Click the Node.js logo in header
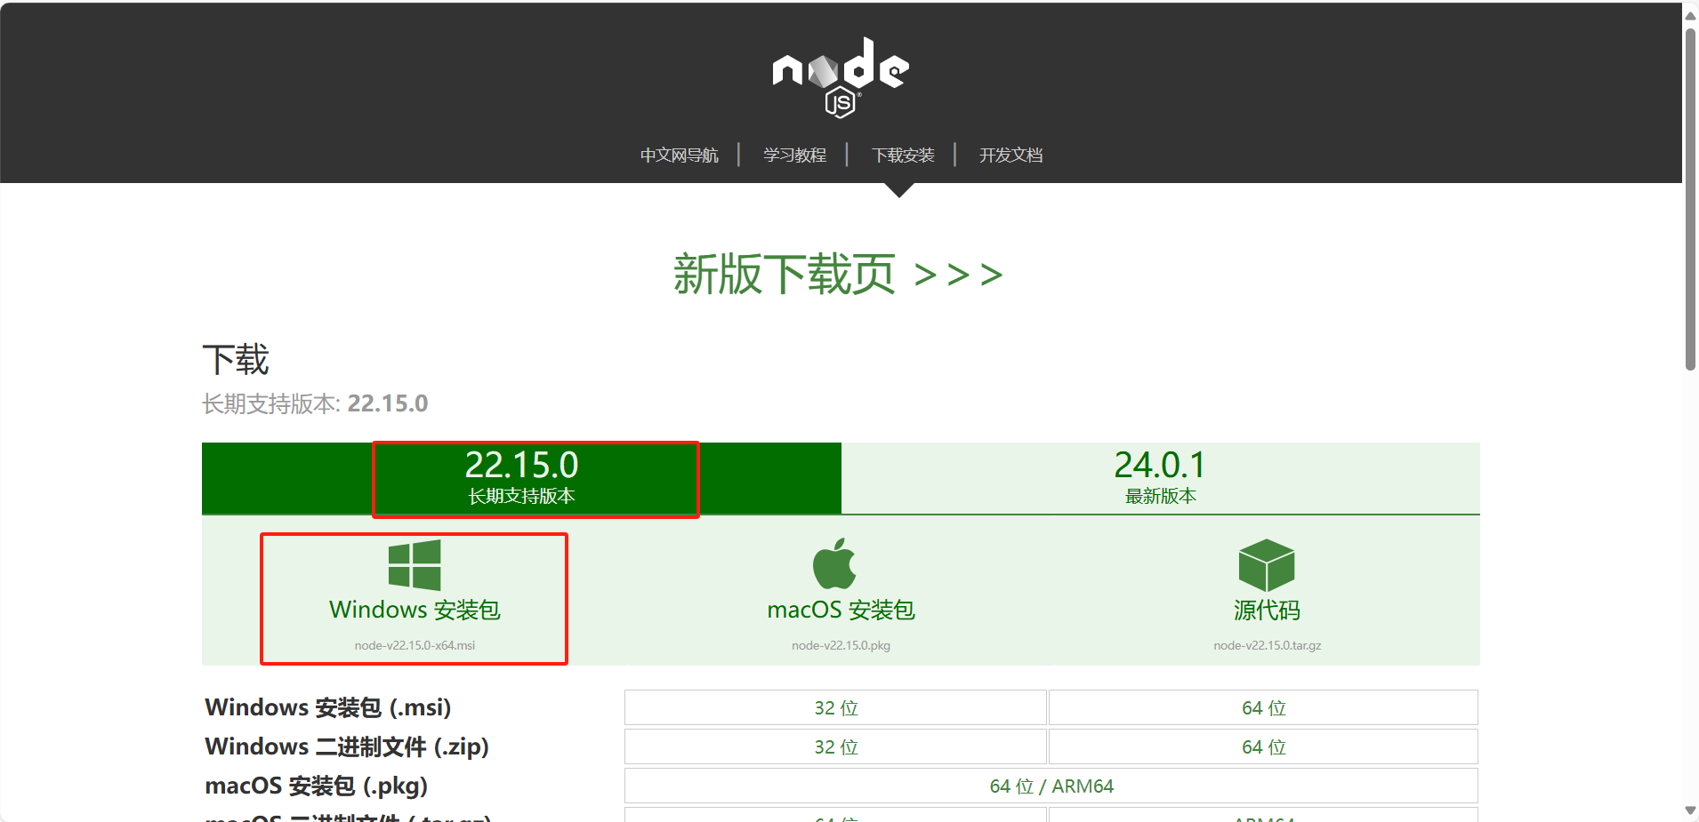 841,78
